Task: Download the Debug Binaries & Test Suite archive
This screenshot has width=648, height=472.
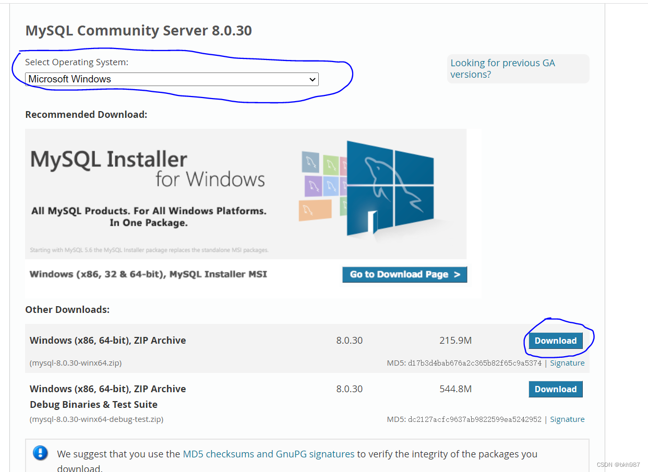Action: [x=556, y=389]
